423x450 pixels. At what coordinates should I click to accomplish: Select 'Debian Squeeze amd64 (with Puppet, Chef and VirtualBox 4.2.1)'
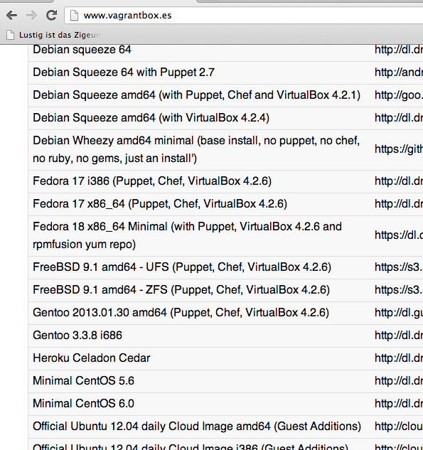pos(197,95)
